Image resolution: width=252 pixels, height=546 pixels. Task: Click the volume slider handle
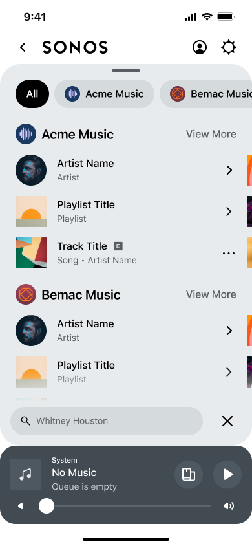point(47,506)
